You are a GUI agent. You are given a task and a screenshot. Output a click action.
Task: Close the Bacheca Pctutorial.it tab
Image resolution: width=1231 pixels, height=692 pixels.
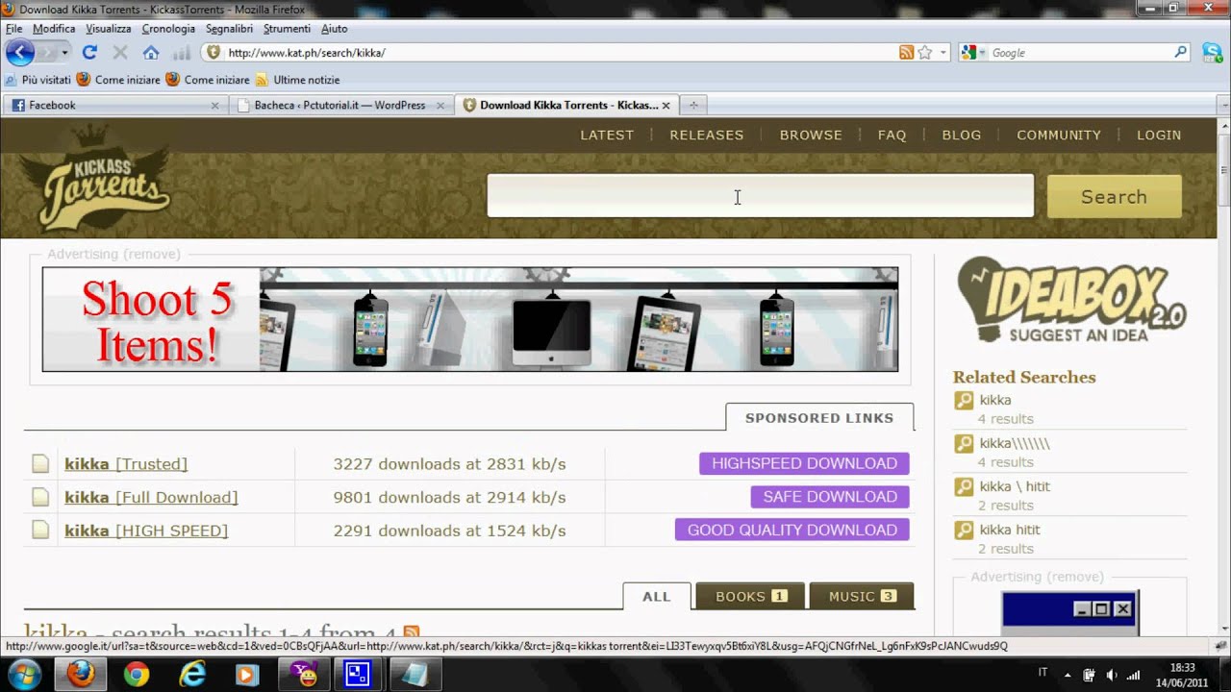tap(440, 106)
